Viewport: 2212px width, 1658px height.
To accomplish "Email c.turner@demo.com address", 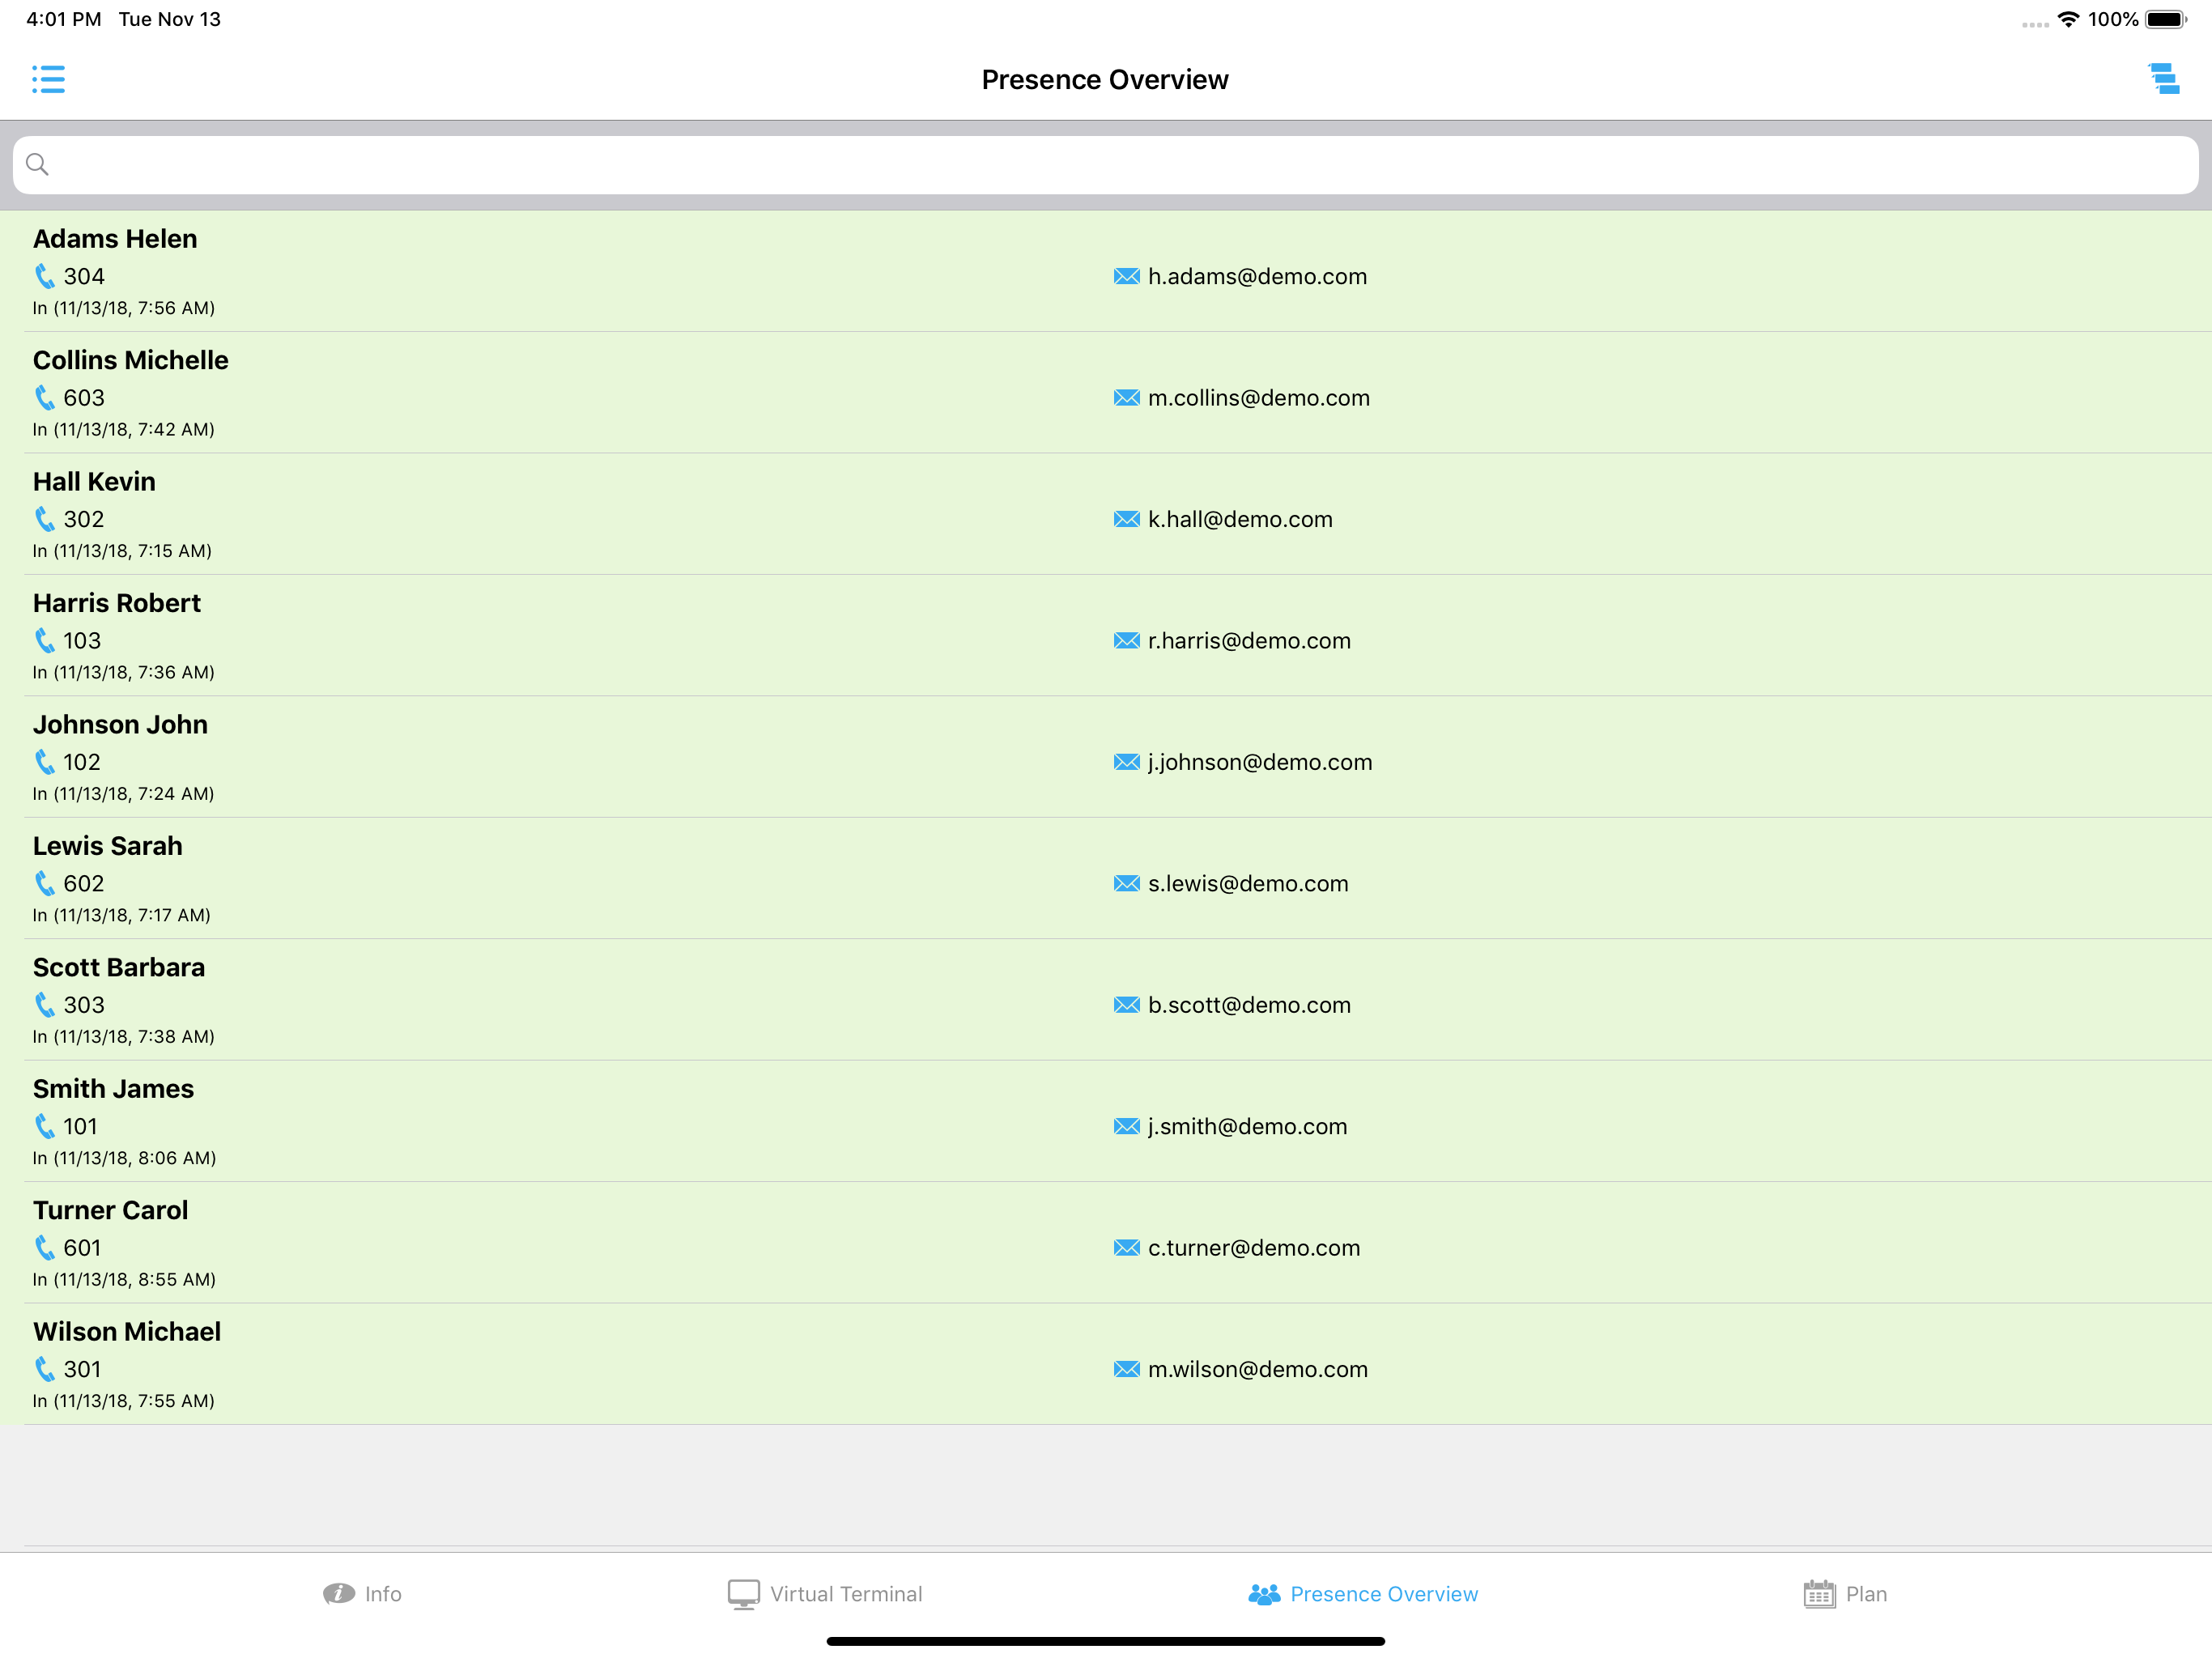I will (x=1254, y=1248).
